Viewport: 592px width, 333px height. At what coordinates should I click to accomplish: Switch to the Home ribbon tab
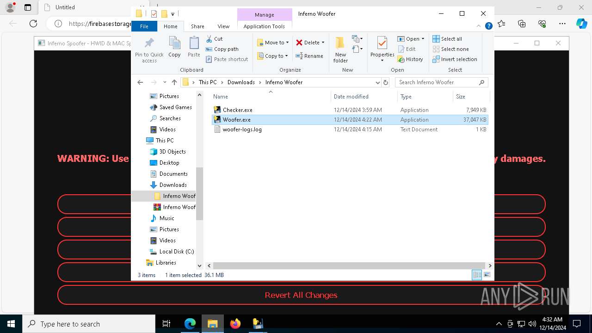tap(170, 26)
